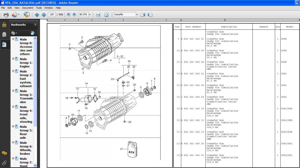Click the zoom out minus button
This screenshot has width=300, height=168.
point(69,14)
